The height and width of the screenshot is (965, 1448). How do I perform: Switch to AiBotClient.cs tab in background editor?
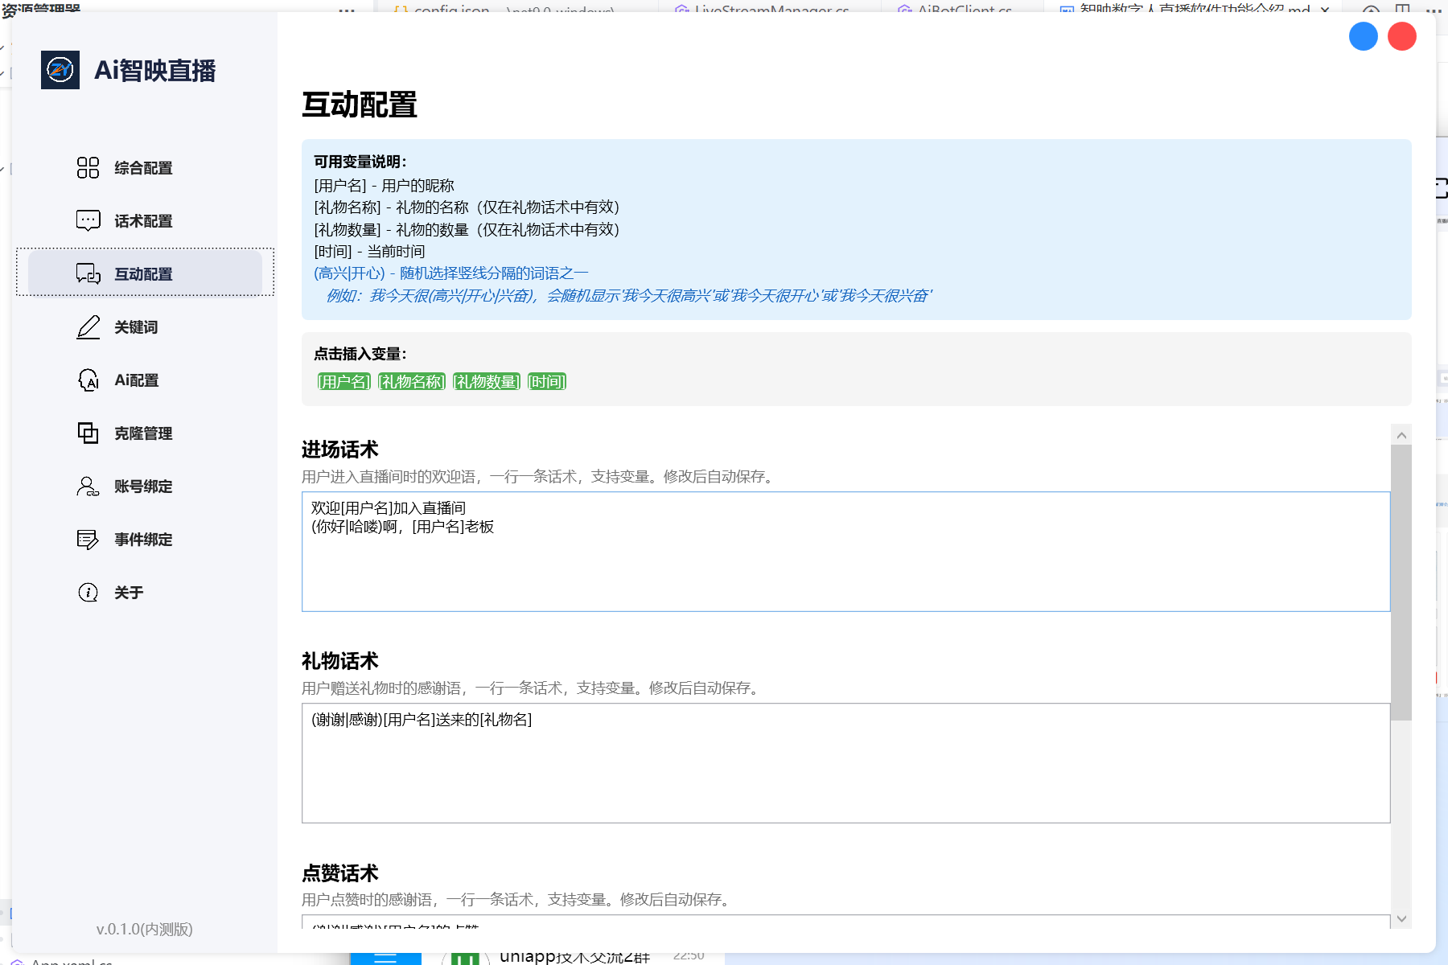(x=964, y=6)
